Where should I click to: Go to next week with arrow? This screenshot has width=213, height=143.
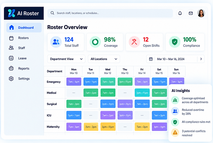pos(201,59)
